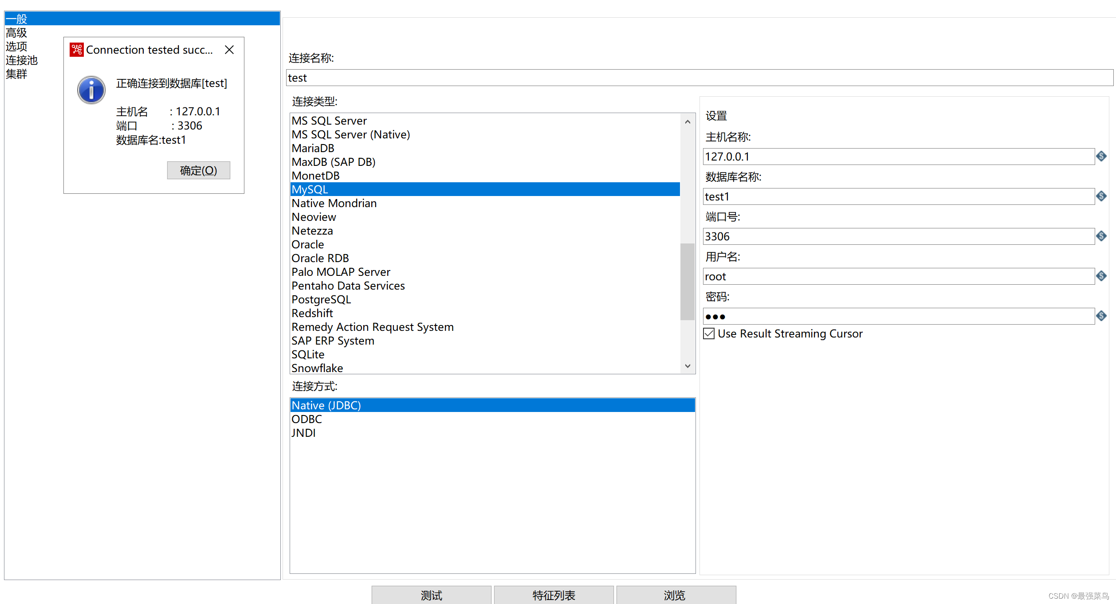The height and width of the screenshot is (604, 1116).
Task: Click the 端口号 input field
Action: click(899, 236)
